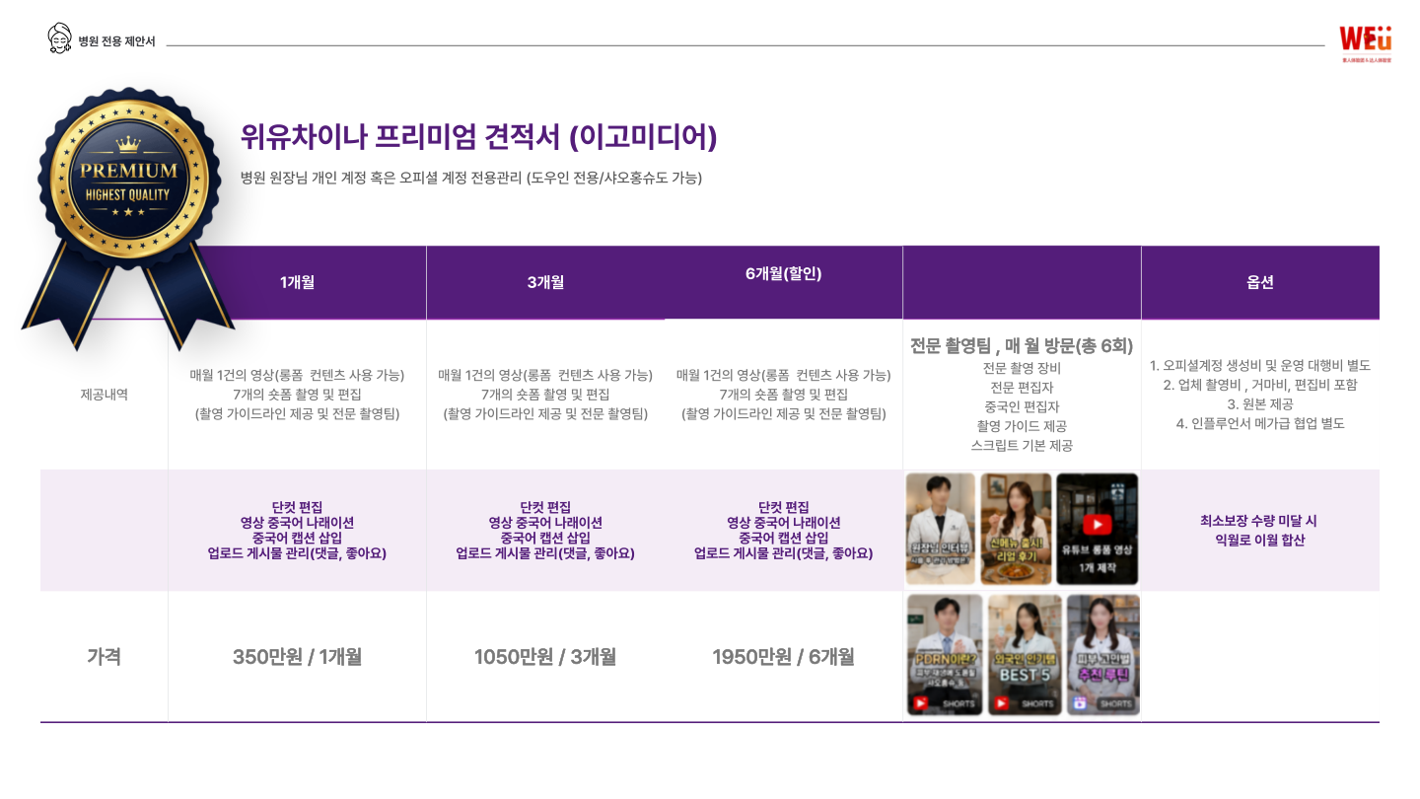Click 7개의 숏폼 촬영 및 편집 in 3개월 column
This screenshot has width=1420, height=799.
pos(545,395)
